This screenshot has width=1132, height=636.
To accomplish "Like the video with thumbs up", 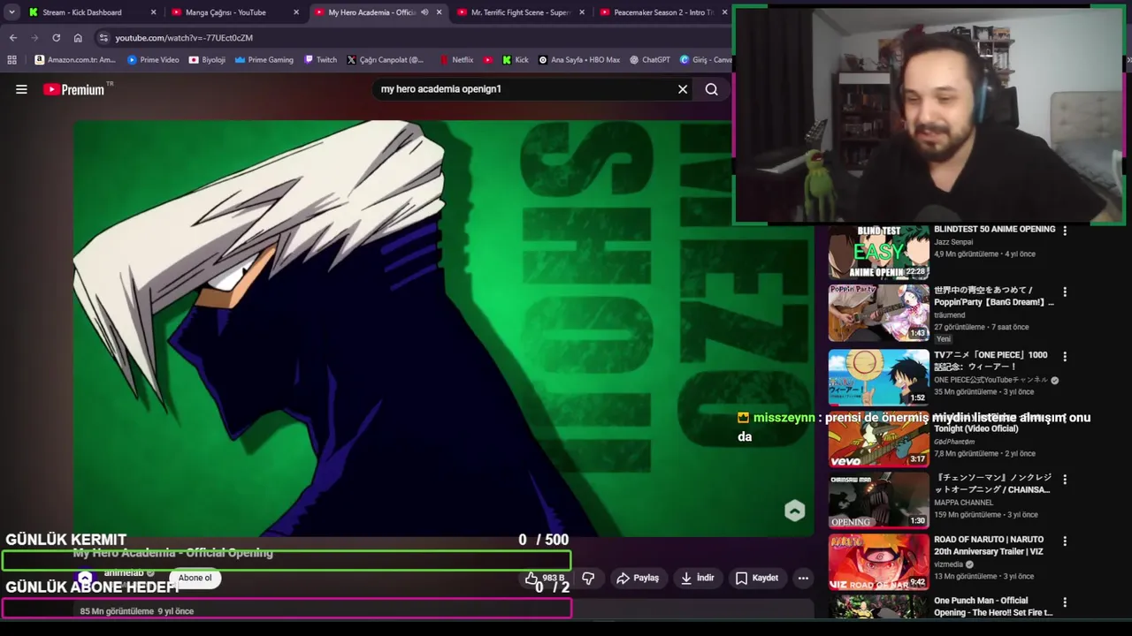I will tap(544, 578).
